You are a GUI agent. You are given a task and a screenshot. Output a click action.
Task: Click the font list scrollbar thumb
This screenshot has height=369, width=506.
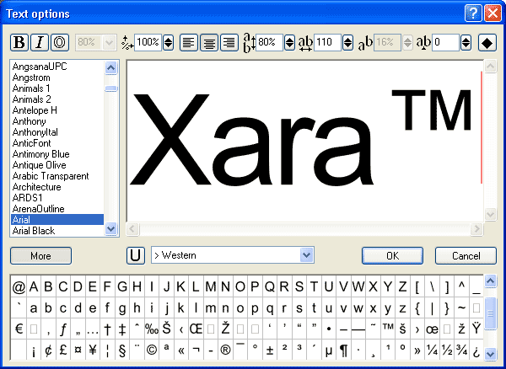(x=111, y=88)
